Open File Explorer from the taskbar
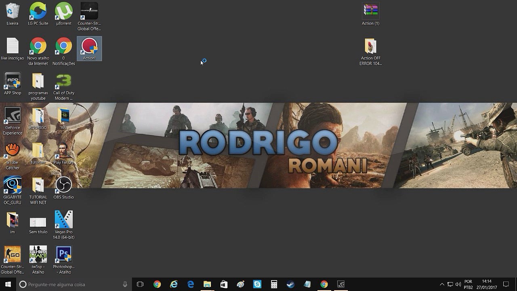 [x=207, y=284]
